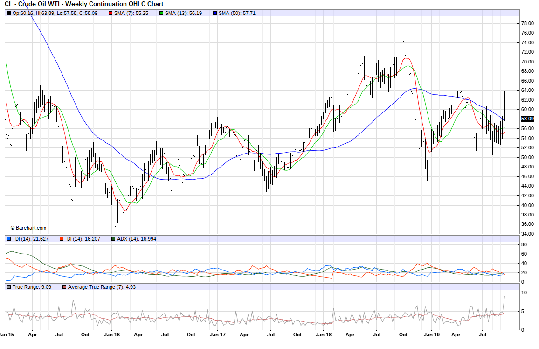This screenshot has width=539, height=349.
Task: Click the Barchart.com copyright text
Action: coord(28,228)
